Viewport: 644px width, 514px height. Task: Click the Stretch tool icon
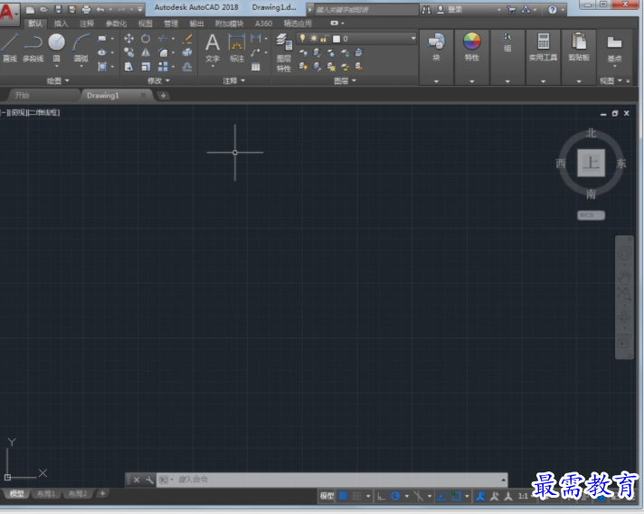point(128,67)
